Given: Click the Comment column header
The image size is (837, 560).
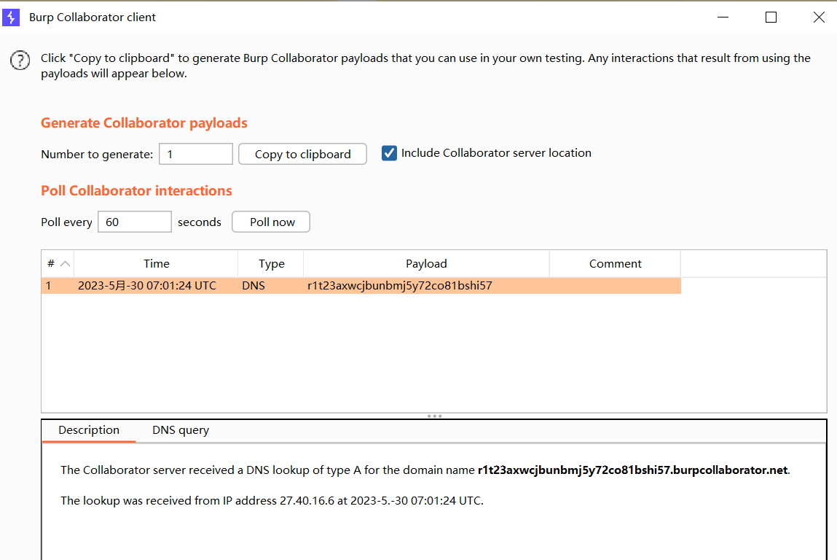Looking at the screenshot, I should click(615, 264).
